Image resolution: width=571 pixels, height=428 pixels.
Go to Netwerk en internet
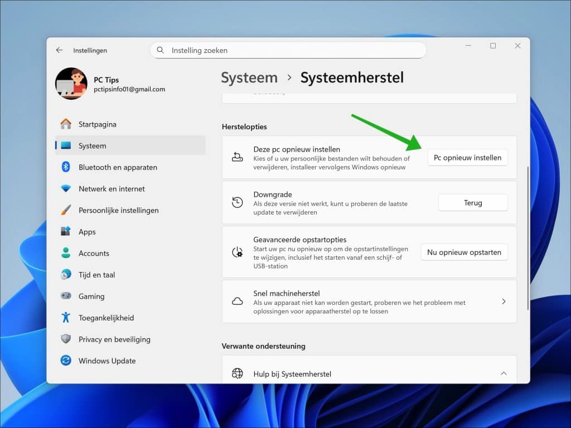click(x=130, y=188)
